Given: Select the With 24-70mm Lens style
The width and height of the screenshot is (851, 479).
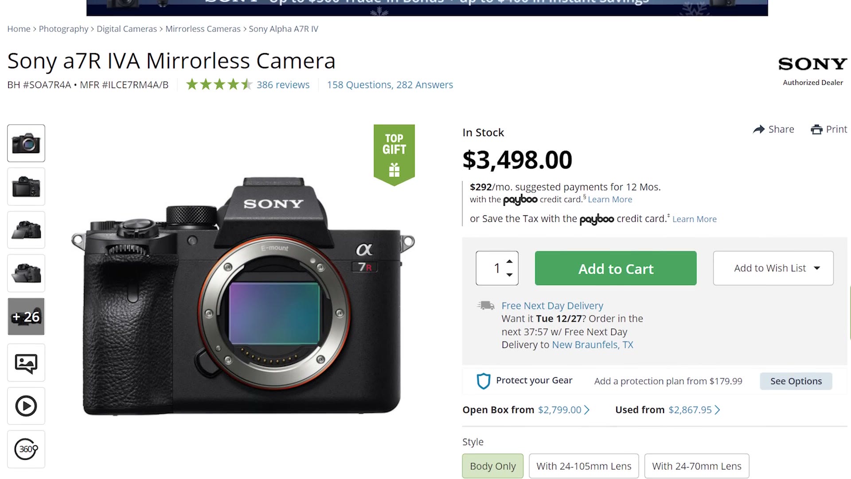Looking at the screenshot, I should (x=697, y=466).
